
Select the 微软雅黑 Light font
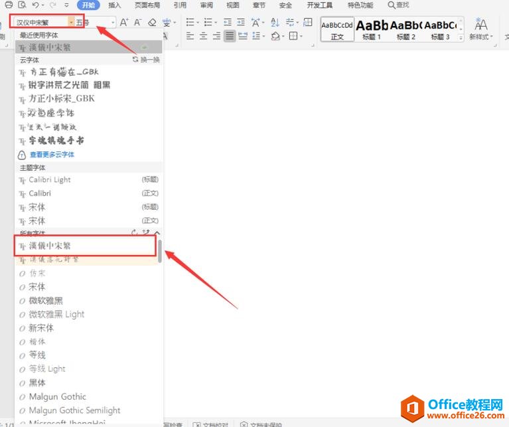86,314
